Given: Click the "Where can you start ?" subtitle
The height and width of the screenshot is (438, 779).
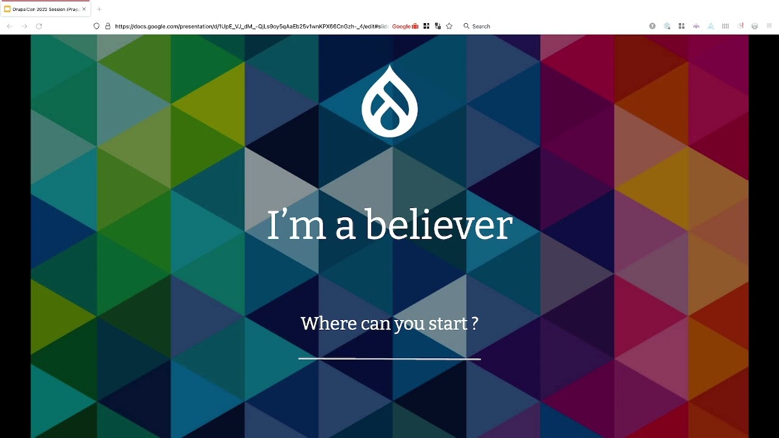Looking at the screenshot, I should (389, 324).
